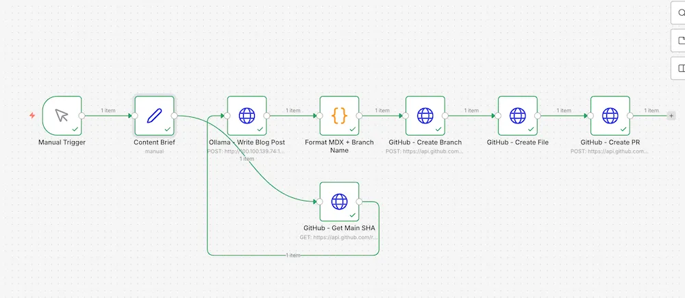Click the Content Brief output connector
The height and width of the screenshot is (298, 685).
click(x=174, y=116)
